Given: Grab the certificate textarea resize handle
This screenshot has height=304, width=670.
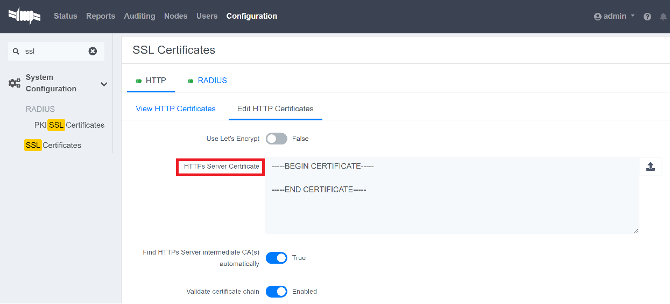Looking at the screenshot, I should (636, 230).
